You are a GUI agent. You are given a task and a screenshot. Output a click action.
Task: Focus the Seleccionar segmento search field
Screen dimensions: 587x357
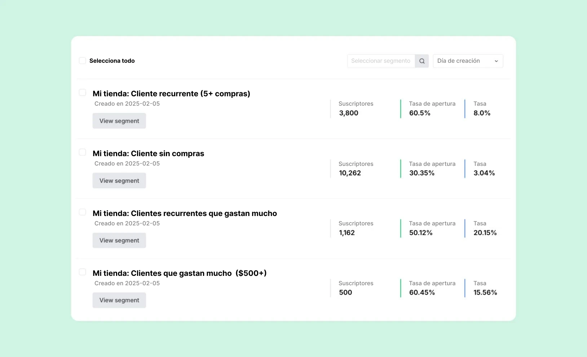381,61
